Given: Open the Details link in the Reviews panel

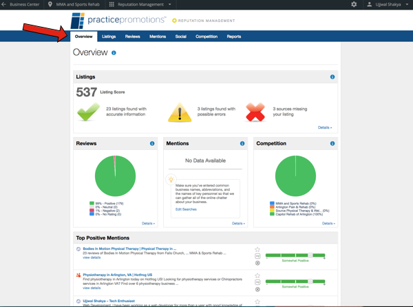Looking at the screenshot, I should click(x=148, y=224).
